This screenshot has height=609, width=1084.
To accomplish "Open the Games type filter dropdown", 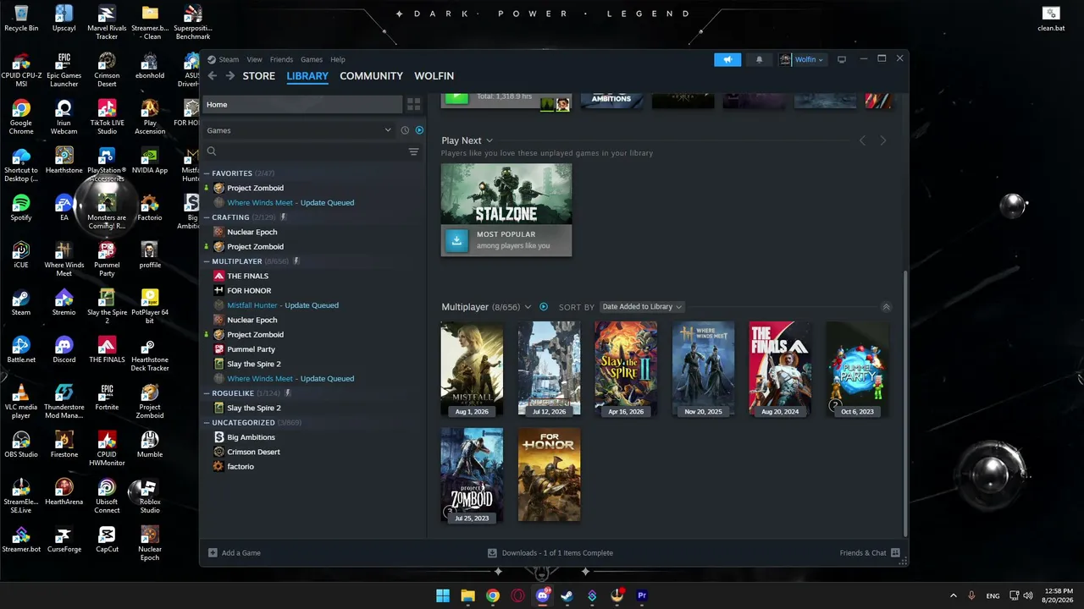I will (299, 130).
